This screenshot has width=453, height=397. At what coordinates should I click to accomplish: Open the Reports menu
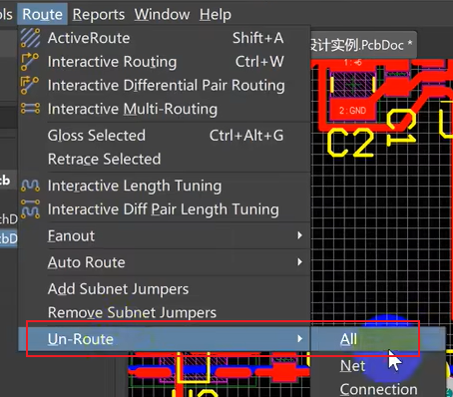point(99,14)
